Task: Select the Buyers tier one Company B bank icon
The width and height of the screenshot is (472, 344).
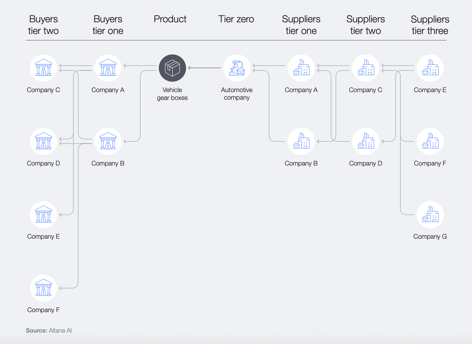Action: [x=108, y=141]
